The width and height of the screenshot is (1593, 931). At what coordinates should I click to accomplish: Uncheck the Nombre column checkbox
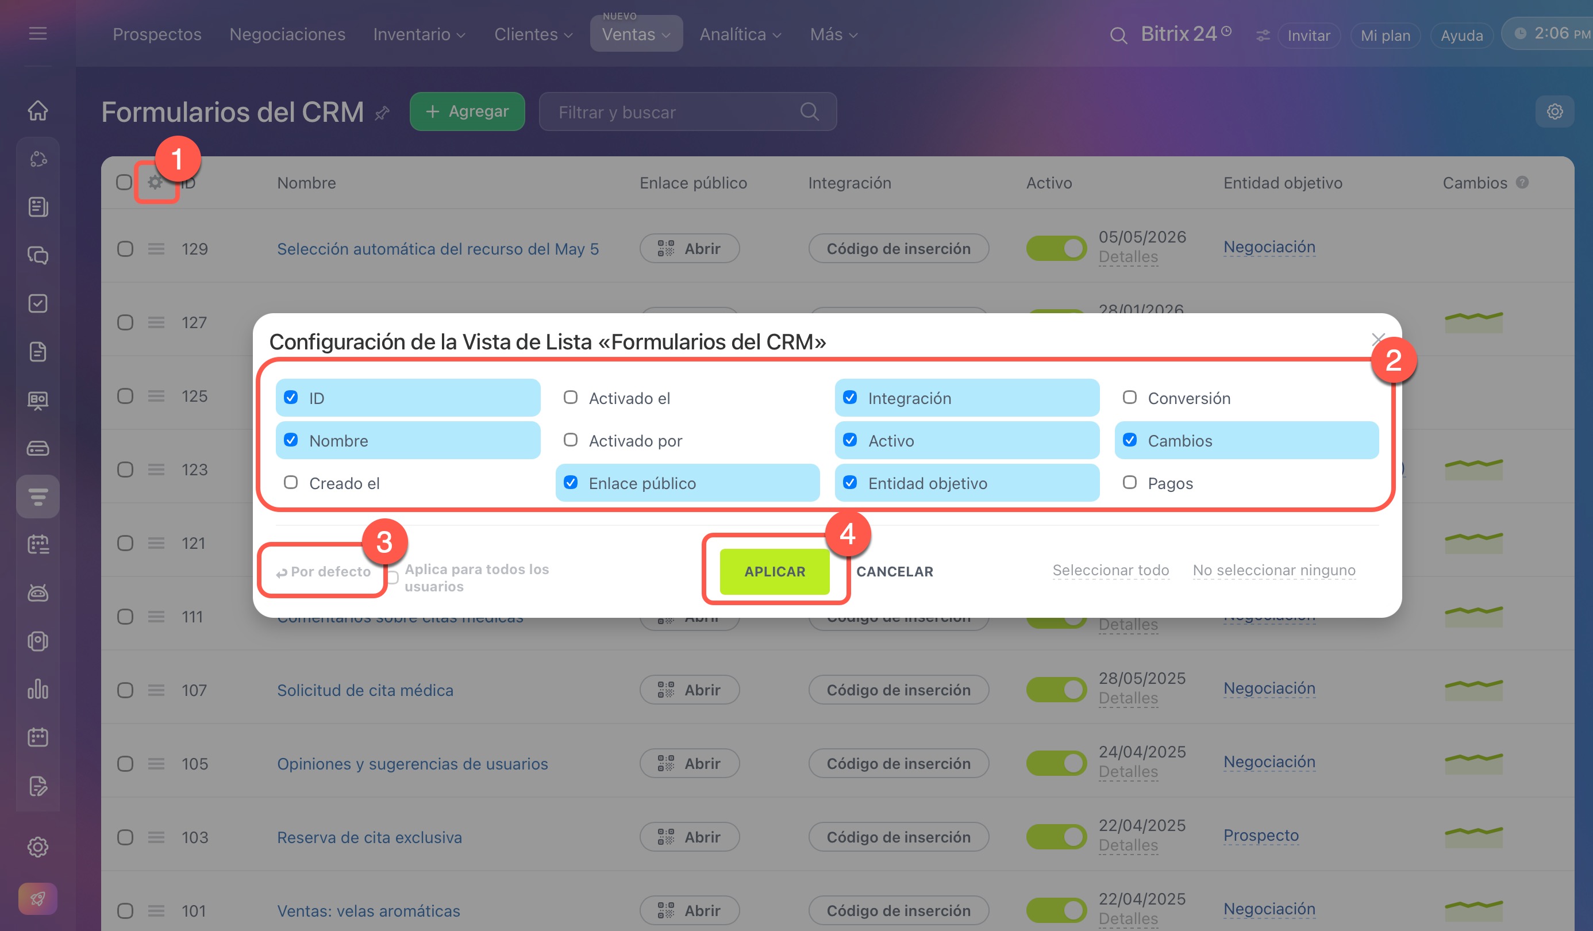(x=291, y=440)
